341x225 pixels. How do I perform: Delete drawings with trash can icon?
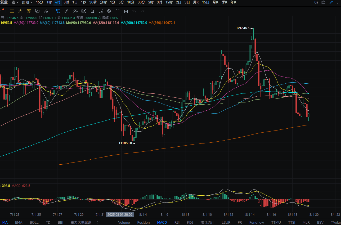[x=126, y=11]
